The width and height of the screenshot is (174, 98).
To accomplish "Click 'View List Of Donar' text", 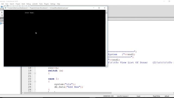I will pyautogui.click(x=134, y=63).
